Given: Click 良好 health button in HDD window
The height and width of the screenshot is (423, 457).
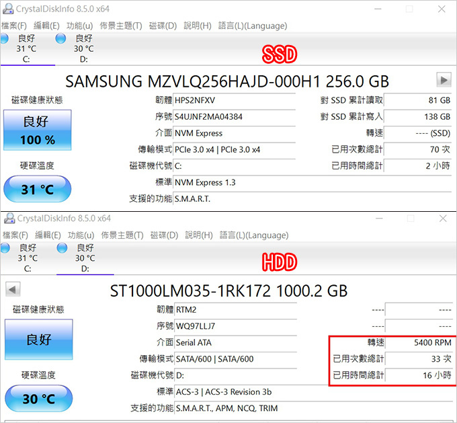Looking at the screenshot, I should click(39, 340).
